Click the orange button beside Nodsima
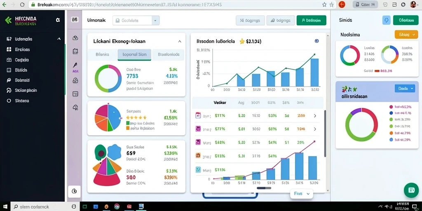The height and width of the screenshot is (211, 422). click(x=406, y=35)
